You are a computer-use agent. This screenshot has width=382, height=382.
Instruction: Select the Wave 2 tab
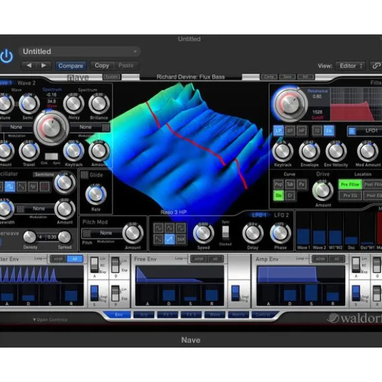(27, 83)
